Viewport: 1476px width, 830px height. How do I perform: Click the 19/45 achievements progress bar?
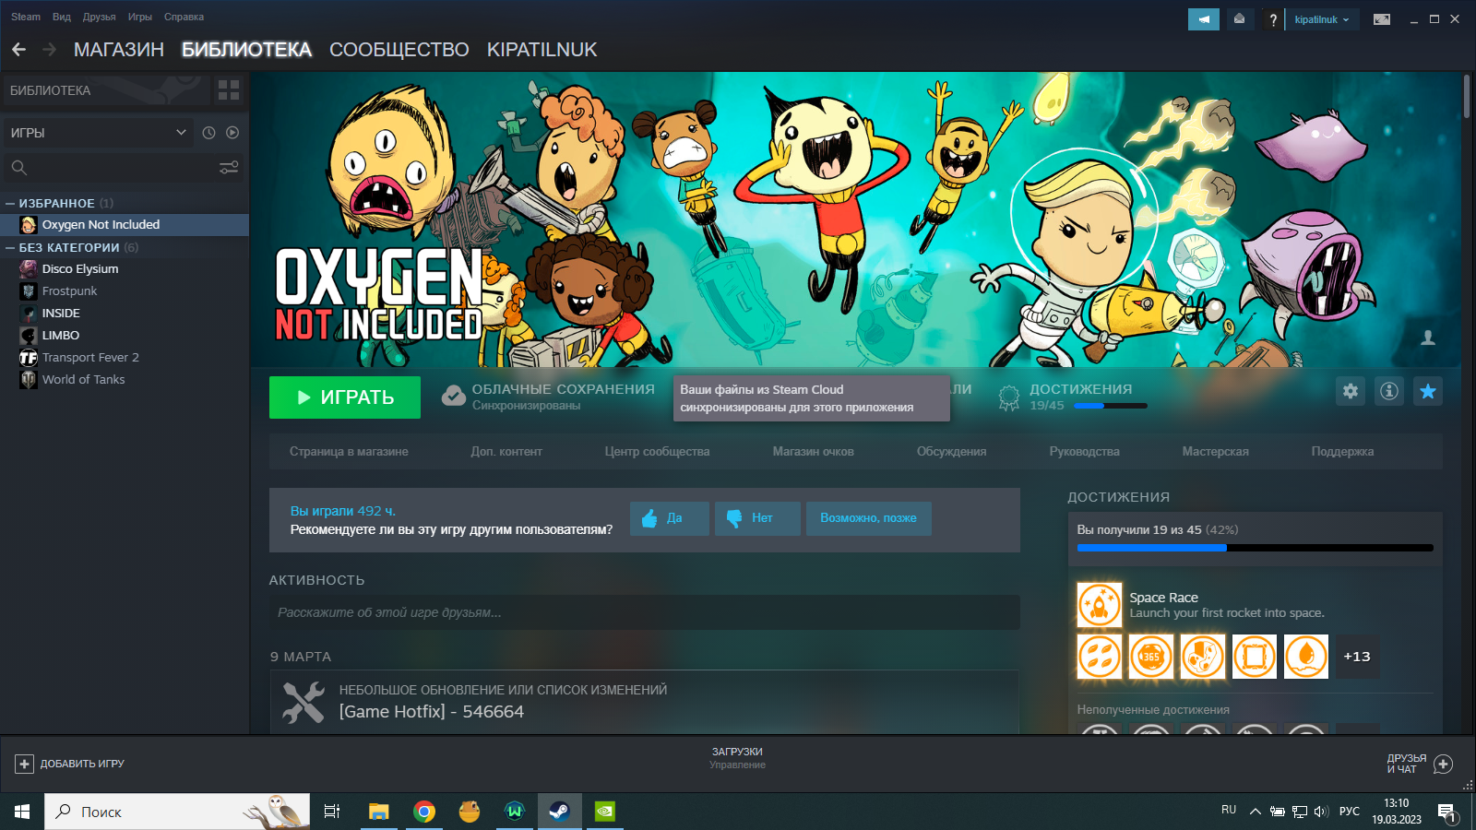[1111, 406]
